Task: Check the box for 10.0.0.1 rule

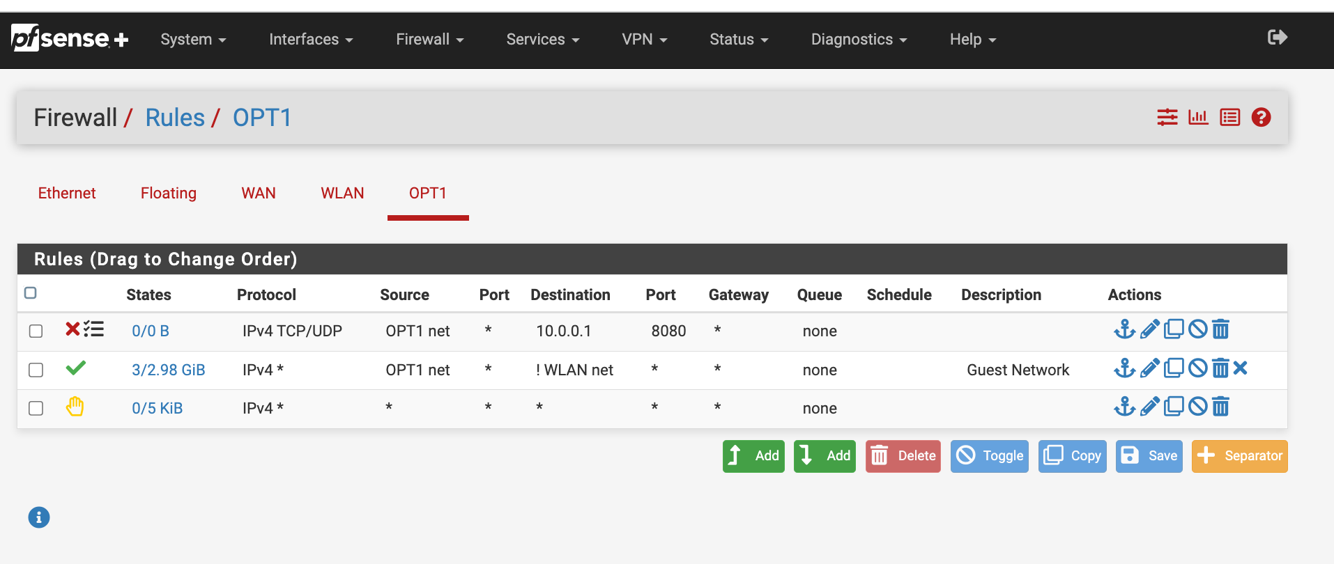Action: click(36, 331)
